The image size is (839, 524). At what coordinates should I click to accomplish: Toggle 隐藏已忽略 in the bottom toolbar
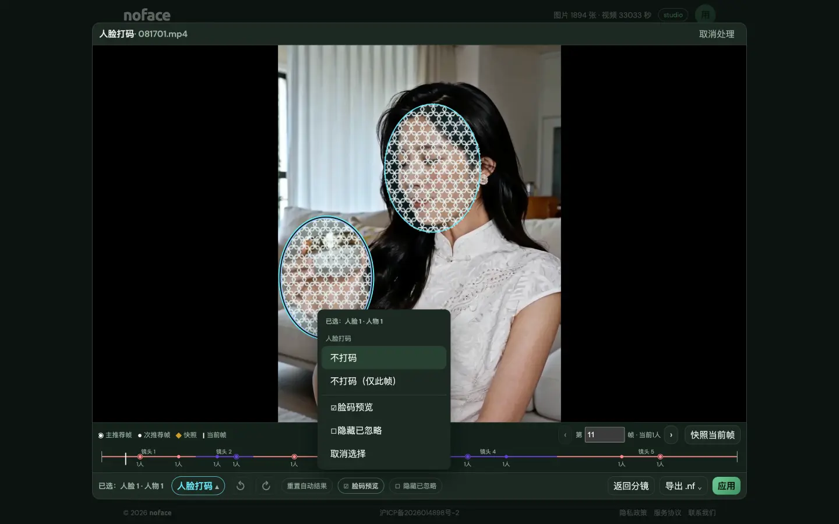415,486
